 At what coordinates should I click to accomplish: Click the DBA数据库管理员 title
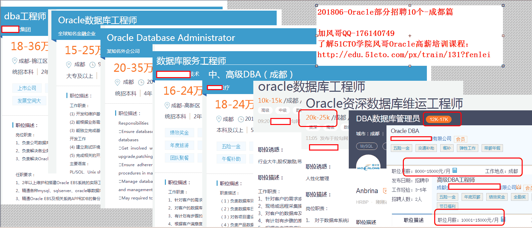[x=388, y=119]
